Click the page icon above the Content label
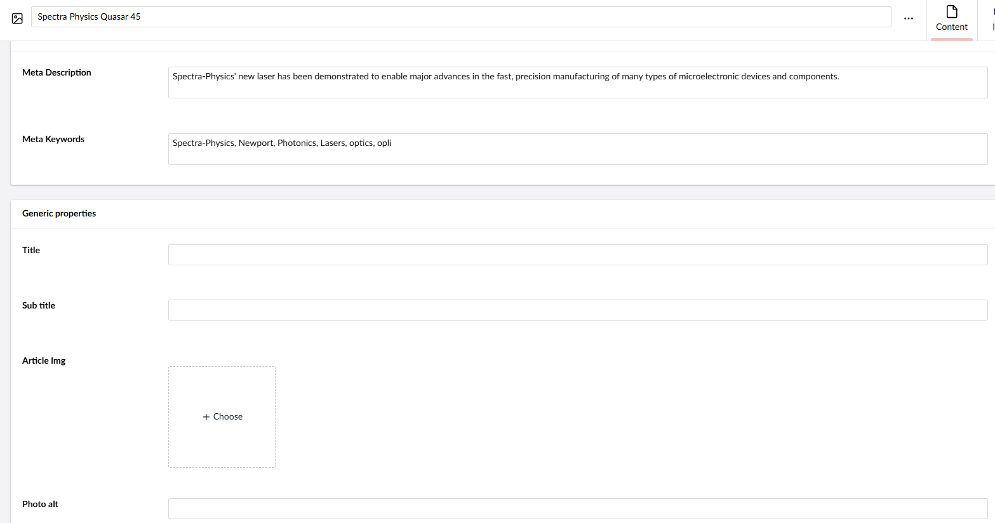Screen dimensions: 995x523 [x=951, y=11]
